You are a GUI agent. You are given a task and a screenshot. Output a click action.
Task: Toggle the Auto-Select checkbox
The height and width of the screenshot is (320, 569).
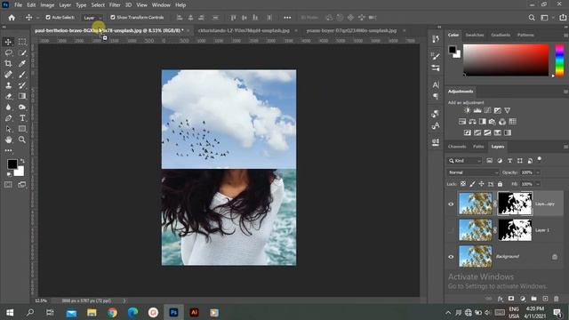coord(48,18)
